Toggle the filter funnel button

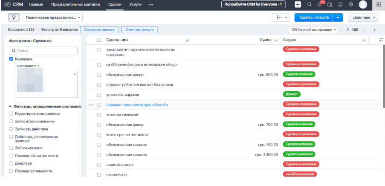[x=14, y=17]
